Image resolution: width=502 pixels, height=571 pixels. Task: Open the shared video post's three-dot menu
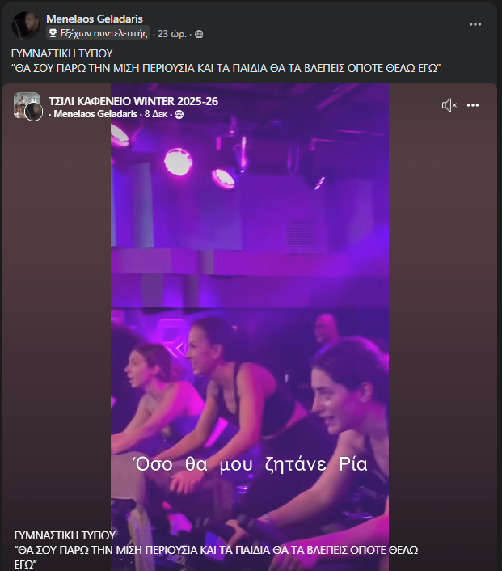pyautogui.click(x=473, y=105)
